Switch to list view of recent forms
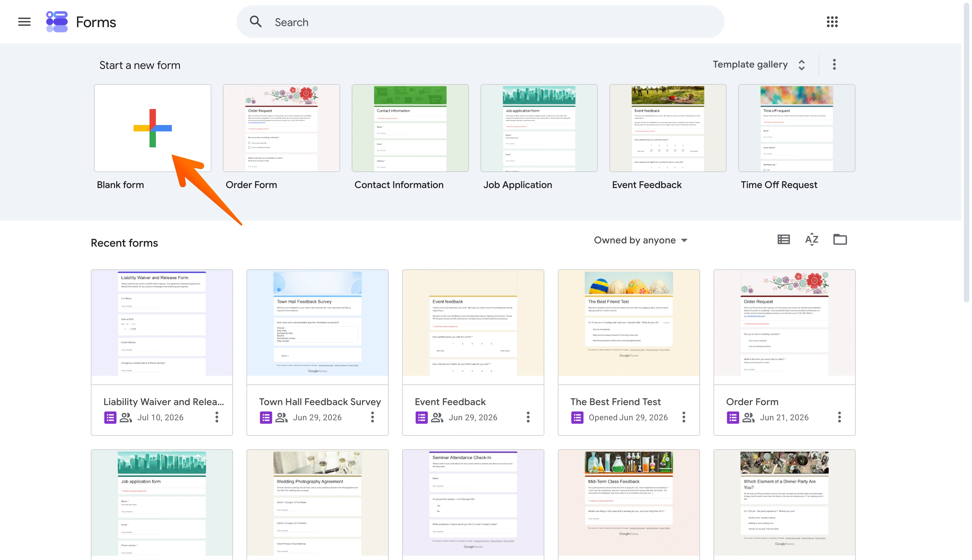Viewport: 972px width, 560px height. [784, 240]
